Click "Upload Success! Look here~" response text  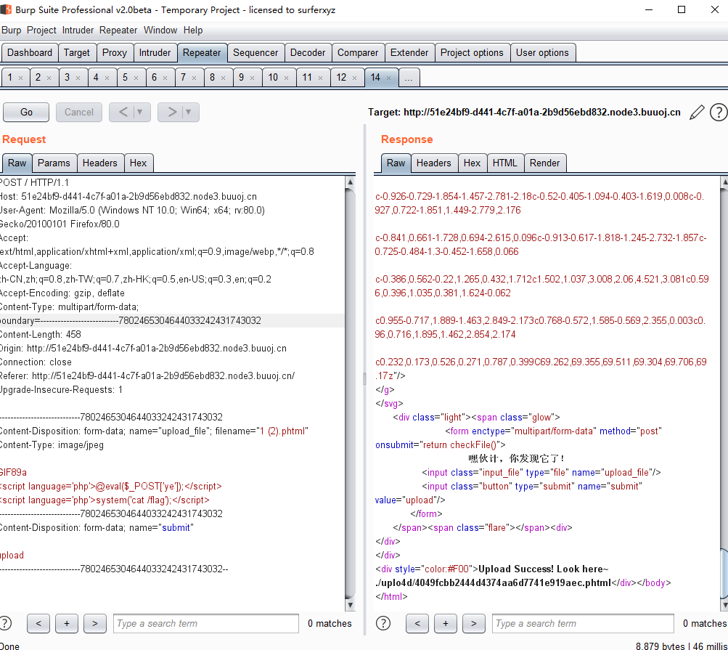(543, 569)
